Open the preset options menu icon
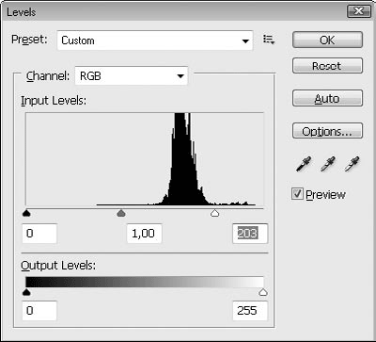Viewport: 376px width, 342px height. (x=269, y=40)
